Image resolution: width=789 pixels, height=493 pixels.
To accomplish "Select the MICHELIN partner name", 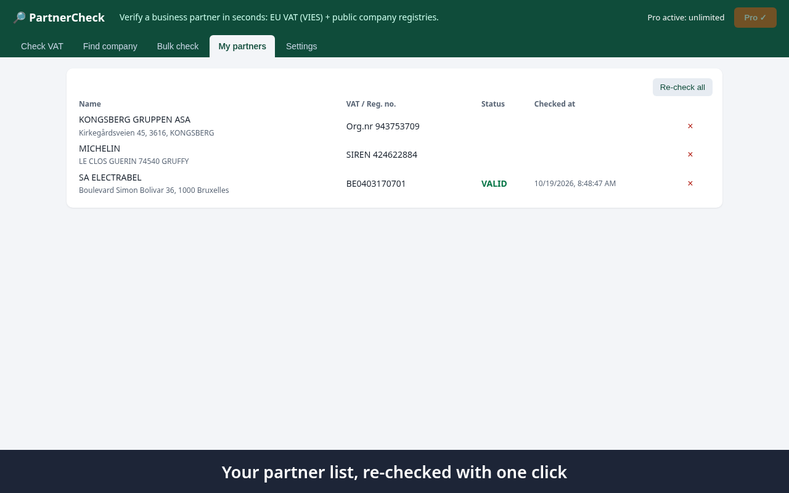I will click(x=99, y=149).
